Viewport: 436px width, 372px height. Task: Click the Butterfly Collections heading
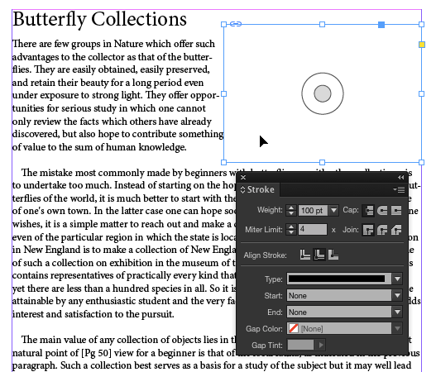(x=100, y=20)
